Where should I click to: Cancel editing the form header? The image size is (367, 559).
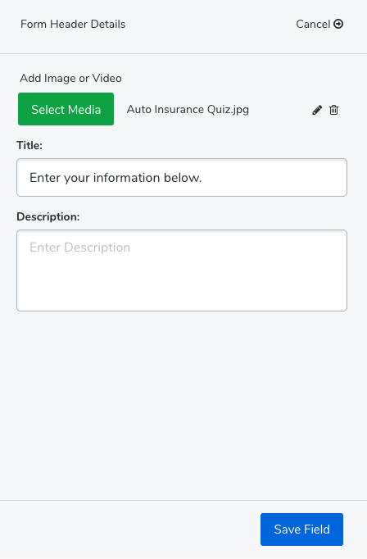pos(319,24)
